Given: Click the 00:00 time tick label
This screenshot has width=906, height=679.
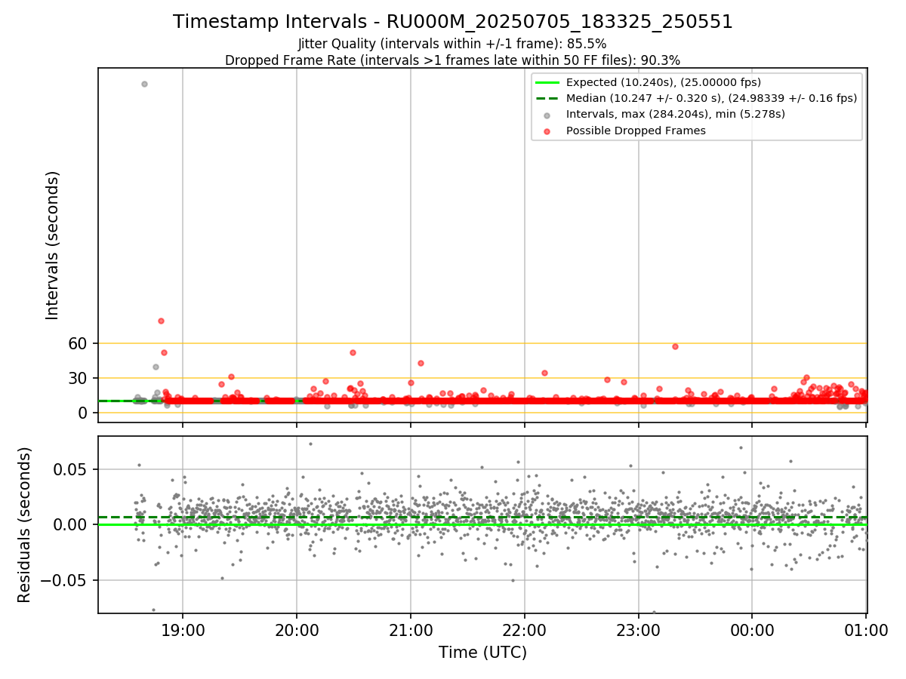Looking at the screenshot, I should (753, 631).
